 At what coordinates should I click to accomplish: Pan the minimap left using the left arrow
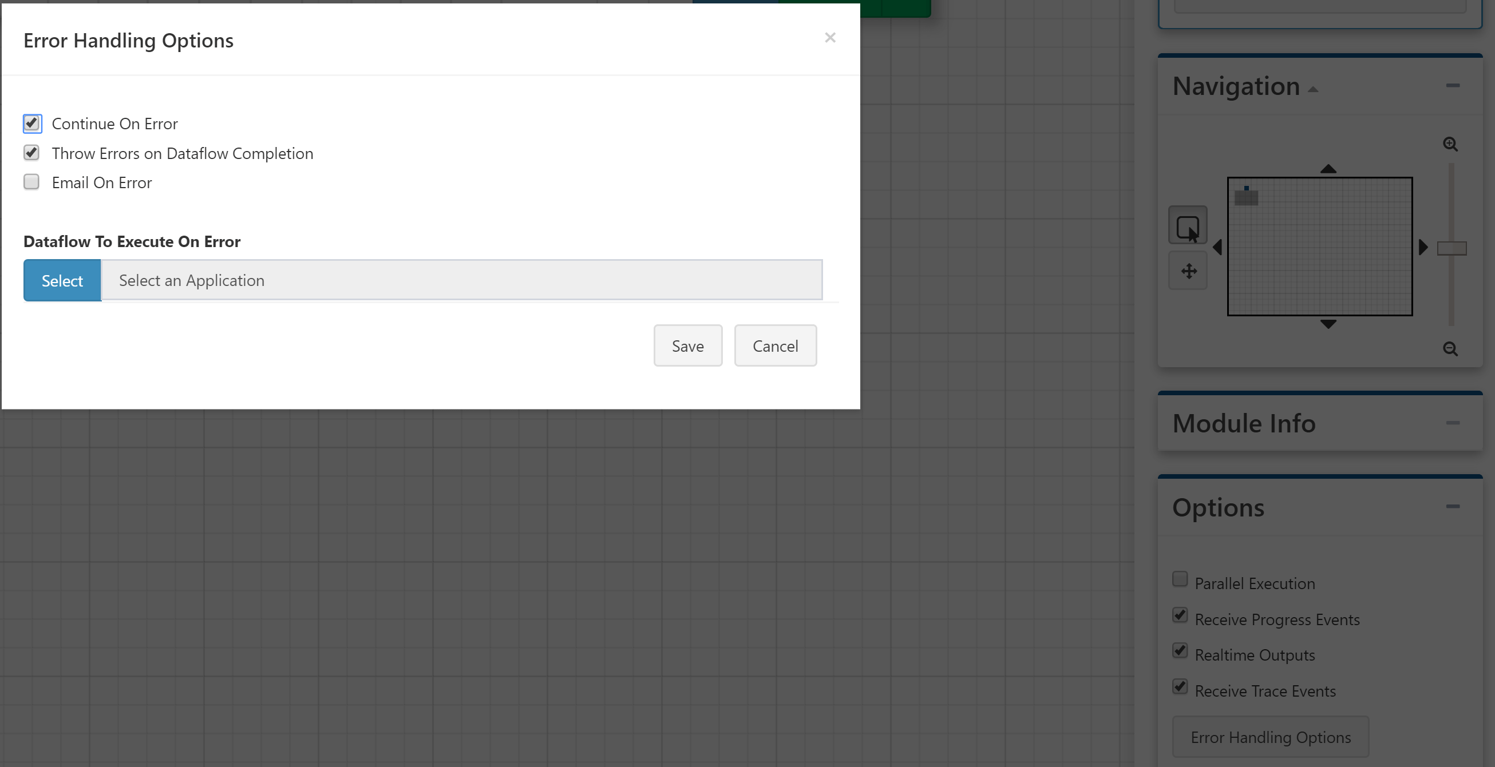(1217, 247)
